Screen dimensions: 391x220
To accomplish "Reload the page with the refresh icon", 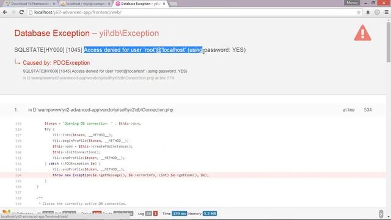I will coord(21,12).
